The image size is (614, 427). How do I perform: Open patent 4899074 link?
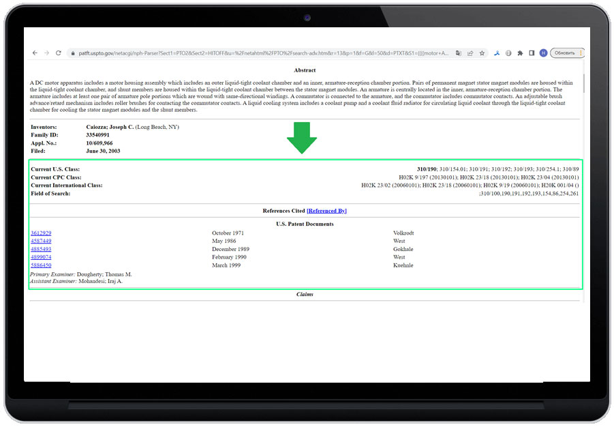click(x=41, y=258)
